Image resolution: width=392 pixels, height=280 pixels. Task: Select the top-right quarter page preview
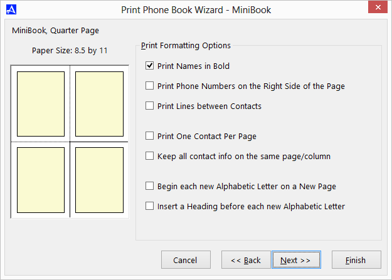99,103
